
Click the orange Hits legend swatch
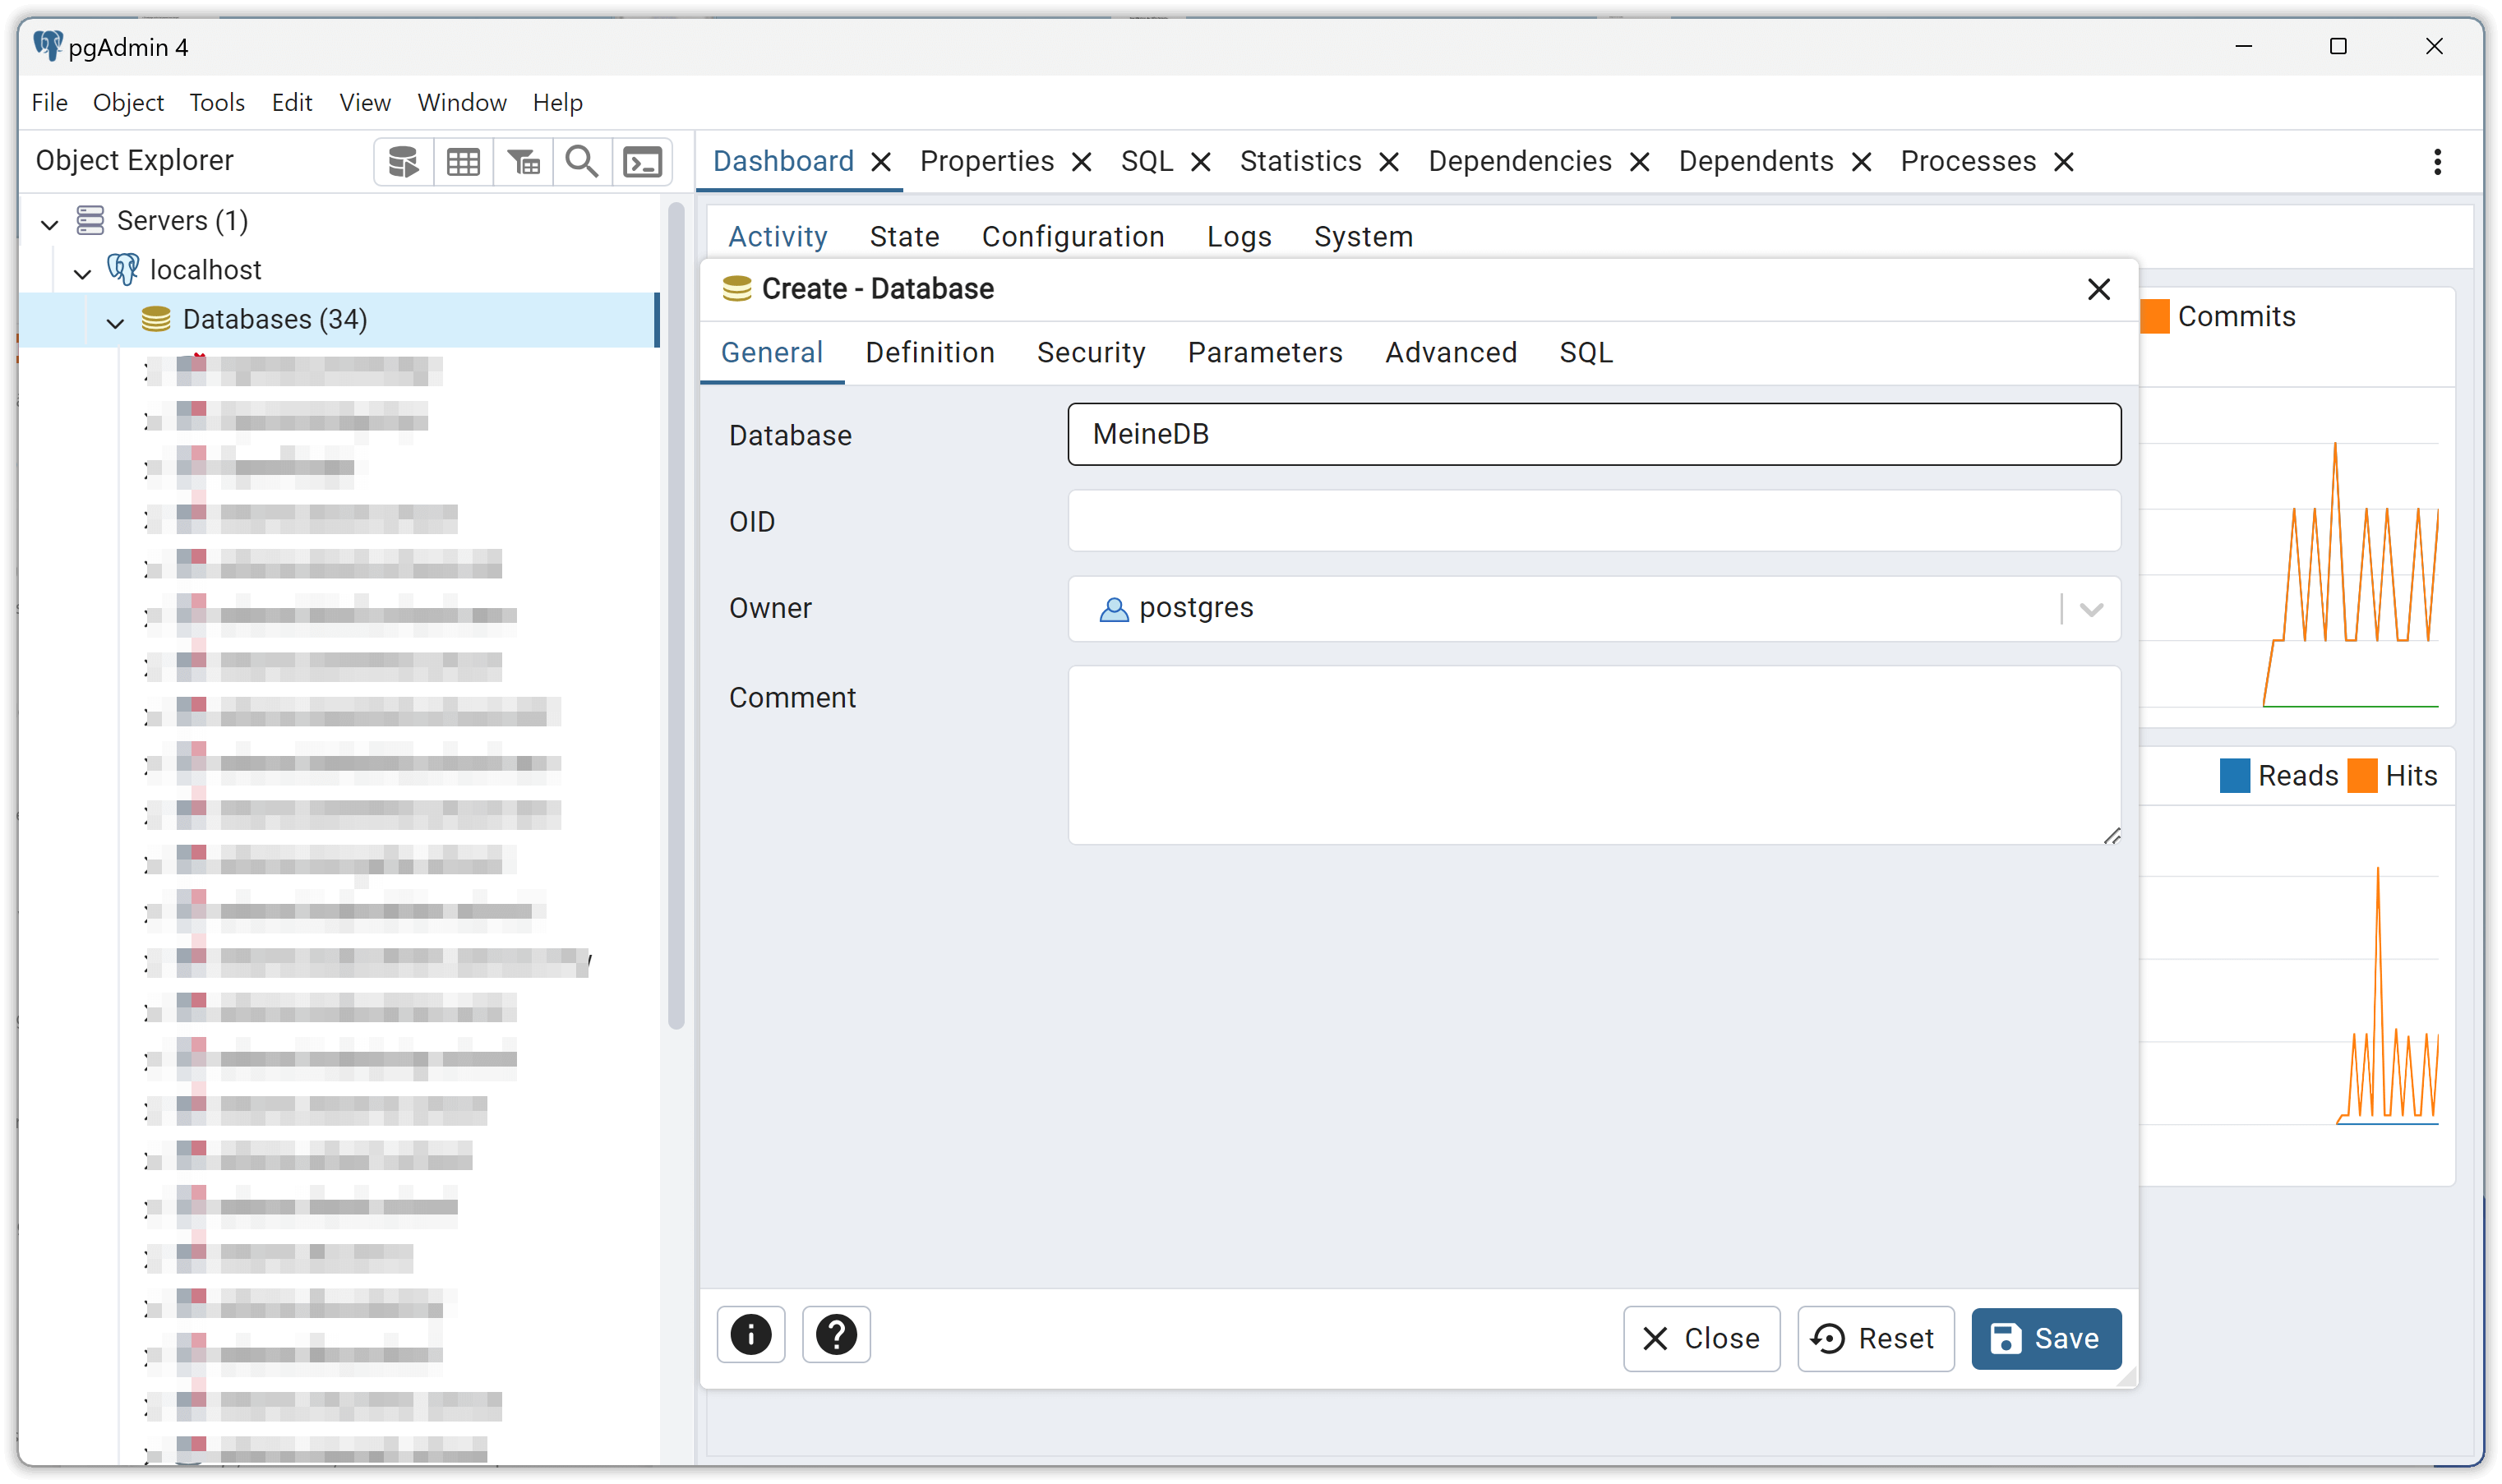(2362, 776)
